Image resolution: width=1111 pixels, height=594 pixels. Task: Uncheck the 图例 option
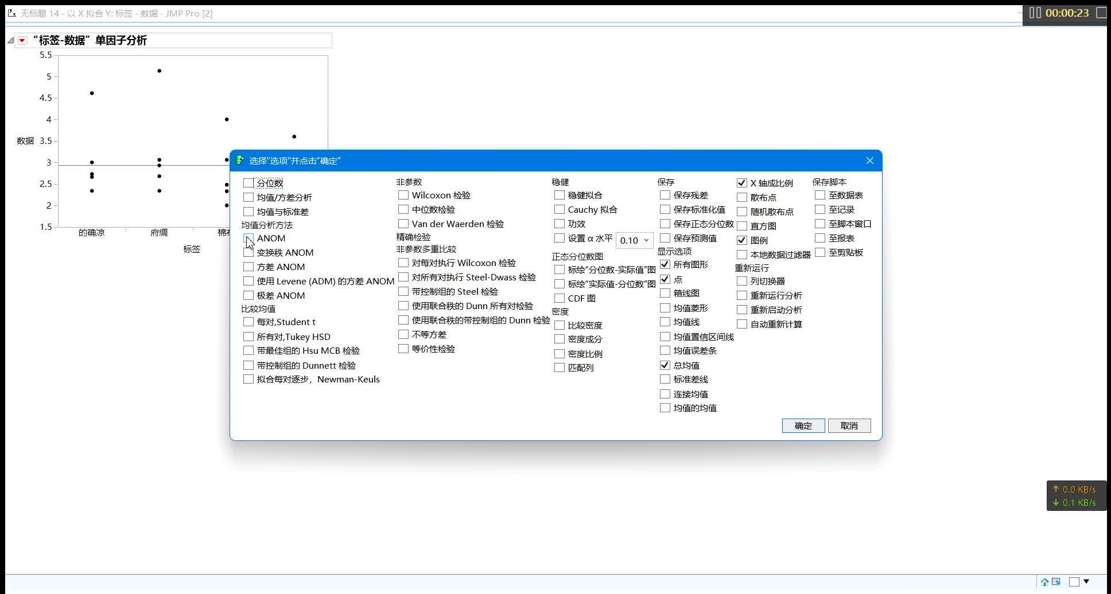pos(742,240)
